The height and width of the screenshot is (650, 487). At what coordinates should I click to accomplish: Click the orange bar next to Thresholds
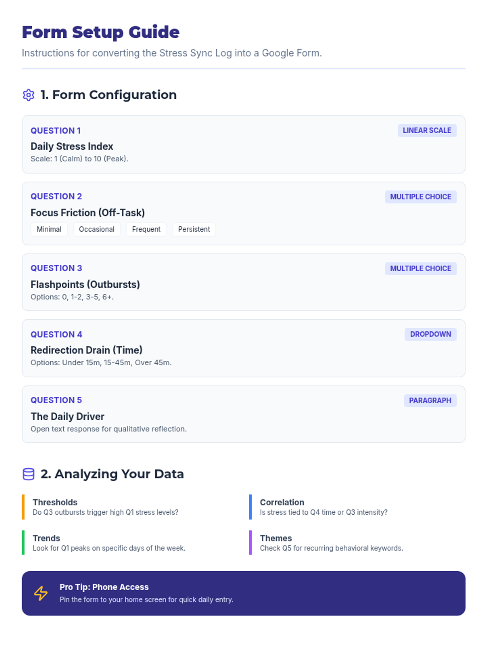tap(23, 507)
